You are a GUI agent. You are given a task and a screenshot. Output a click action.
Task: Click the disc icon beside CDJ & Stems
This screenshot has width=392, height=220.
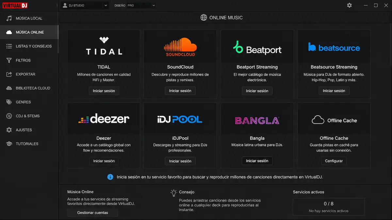pos(9,116)
